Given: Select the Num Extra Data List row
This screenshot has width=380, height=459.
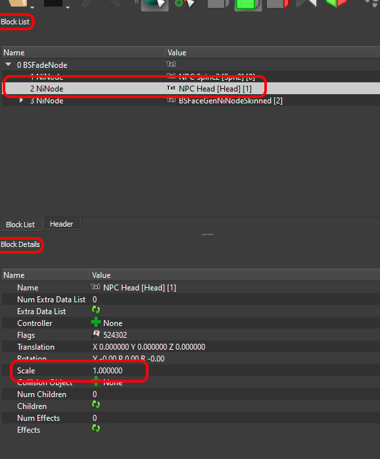Looking at the screenshot, I should (x=191, y=300).
